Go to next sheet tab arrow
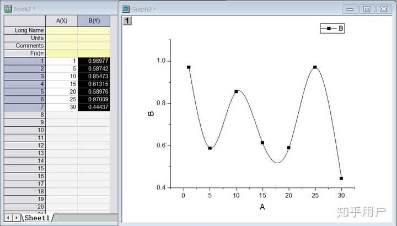 (x=16, y=218)
